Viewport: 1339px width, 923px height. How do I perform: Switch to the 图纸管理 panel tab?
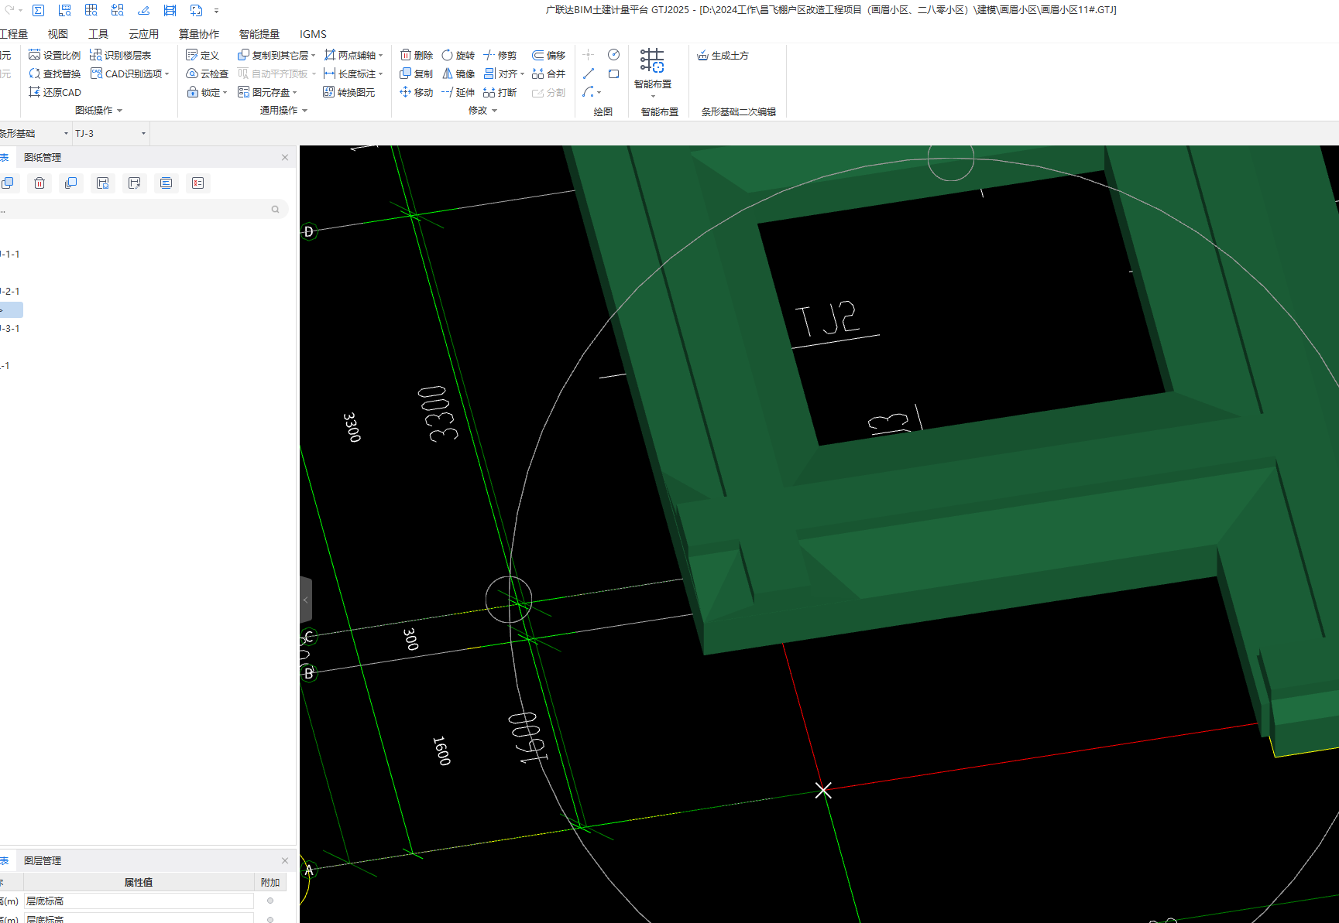(x=43, y=157)
